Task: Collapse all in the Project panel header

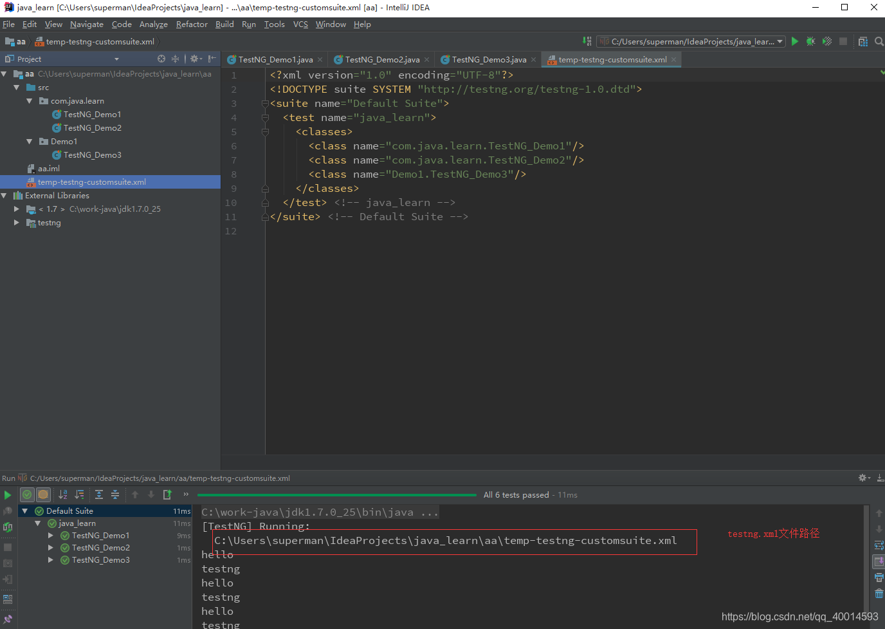Action: point(175,59)
